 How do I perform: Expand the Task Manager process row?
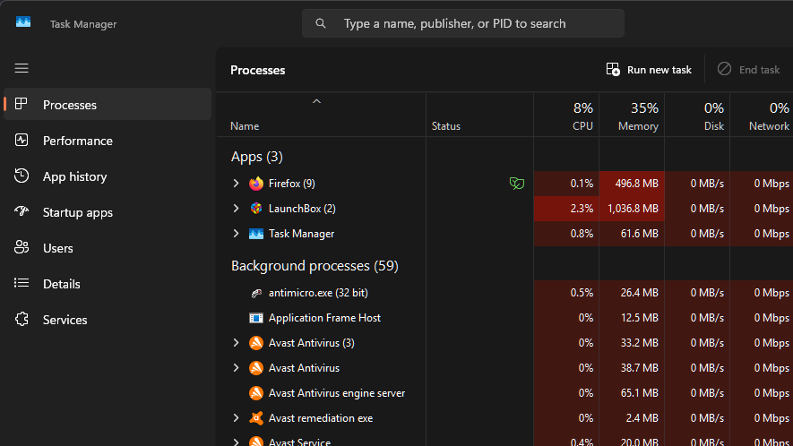coord(236,234)
